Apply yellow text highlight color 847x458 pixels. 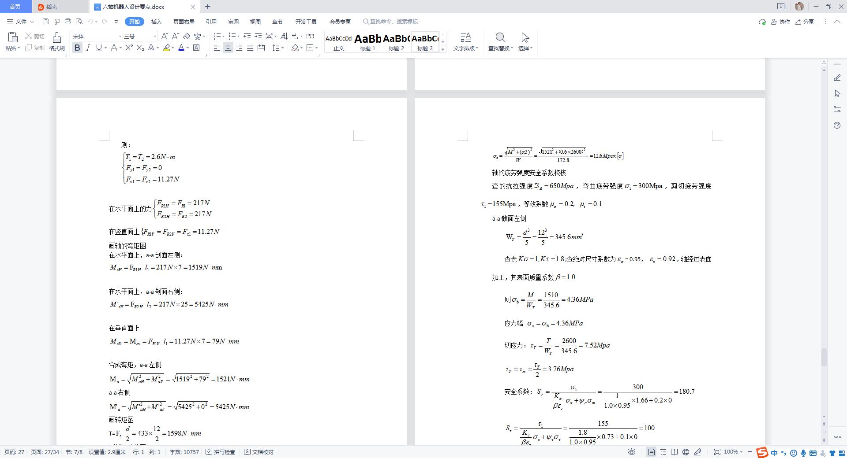tap(166, 48)
